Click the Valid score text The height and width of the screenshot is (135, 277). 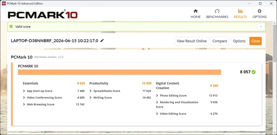coord(23,27)
